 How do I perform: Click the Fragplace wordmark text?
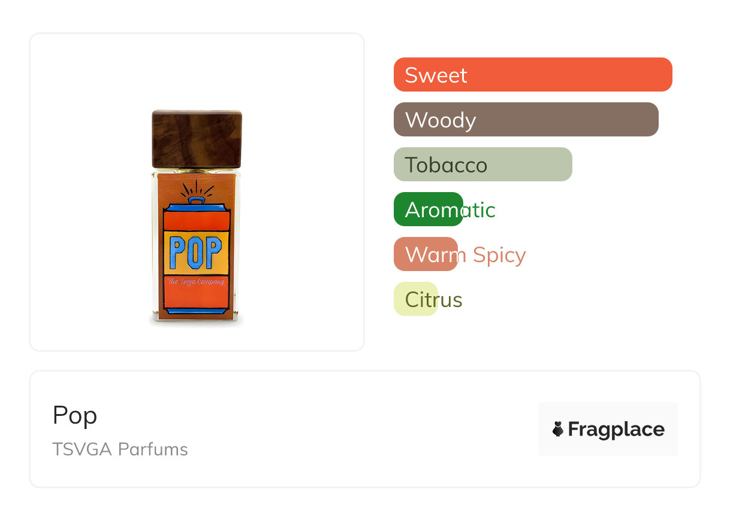click(616, 429)
